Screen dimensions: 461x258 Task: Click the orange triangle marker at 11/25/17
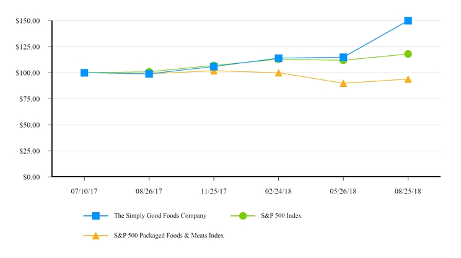(x=214, y=71)
